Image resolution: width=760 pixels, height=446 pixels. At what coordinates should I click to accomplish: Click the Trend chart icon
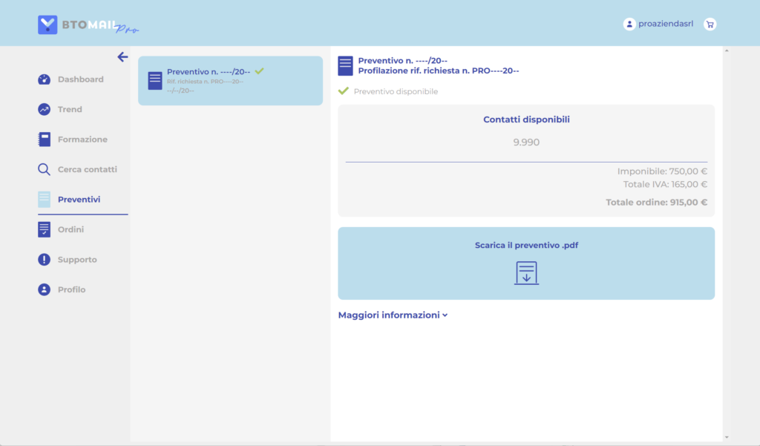pyautogui.click(x=44, y=109)
